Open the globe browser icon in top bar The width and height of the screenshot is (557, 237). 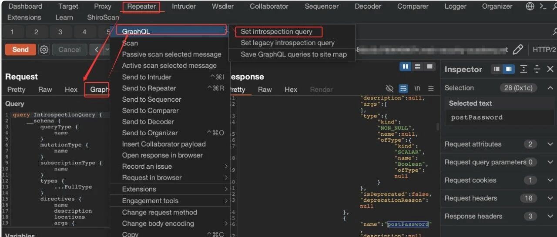point(530,7)
